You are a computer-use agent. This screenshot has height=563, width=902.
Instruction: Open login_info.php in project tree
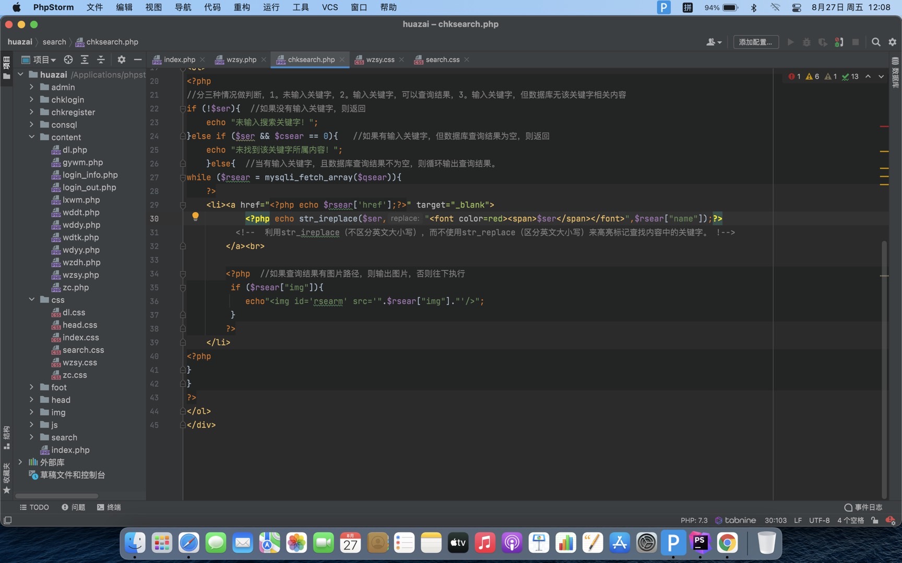tap(90, 175)
